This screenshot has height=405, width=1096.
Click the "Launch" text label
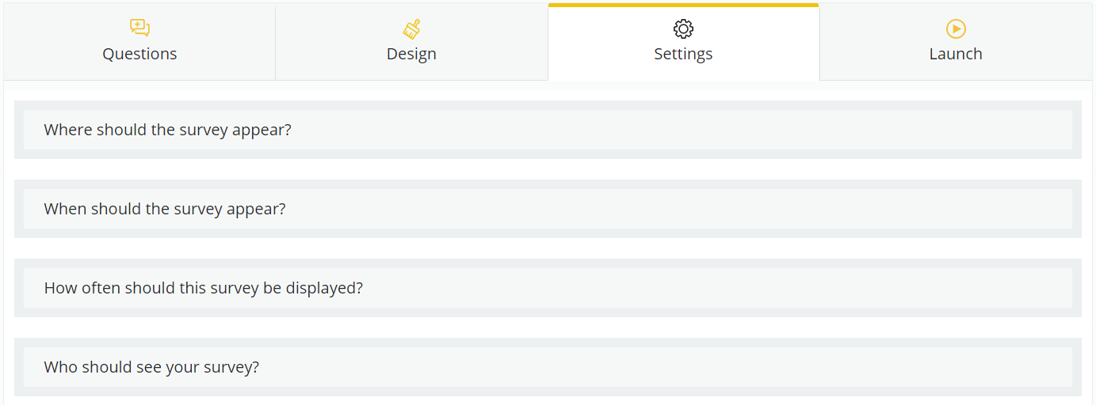(956, 54)
